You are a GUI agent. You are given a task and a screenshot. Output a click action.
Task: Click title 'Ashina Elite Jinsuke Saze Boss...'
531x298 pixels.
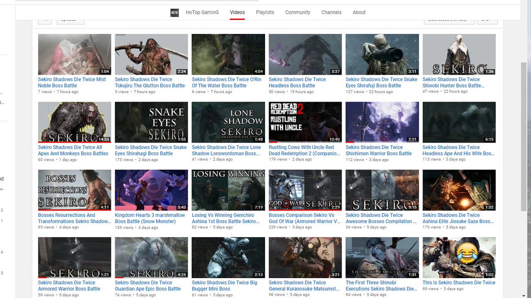pos(458,218)
